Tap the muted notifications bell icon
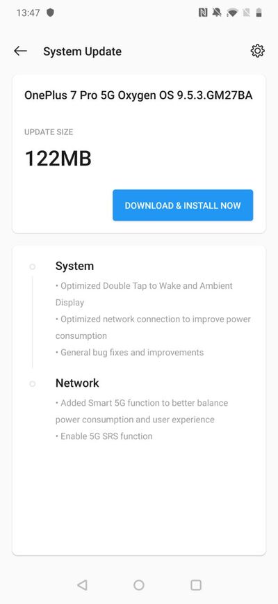278x604 pixels. (217, 13)
